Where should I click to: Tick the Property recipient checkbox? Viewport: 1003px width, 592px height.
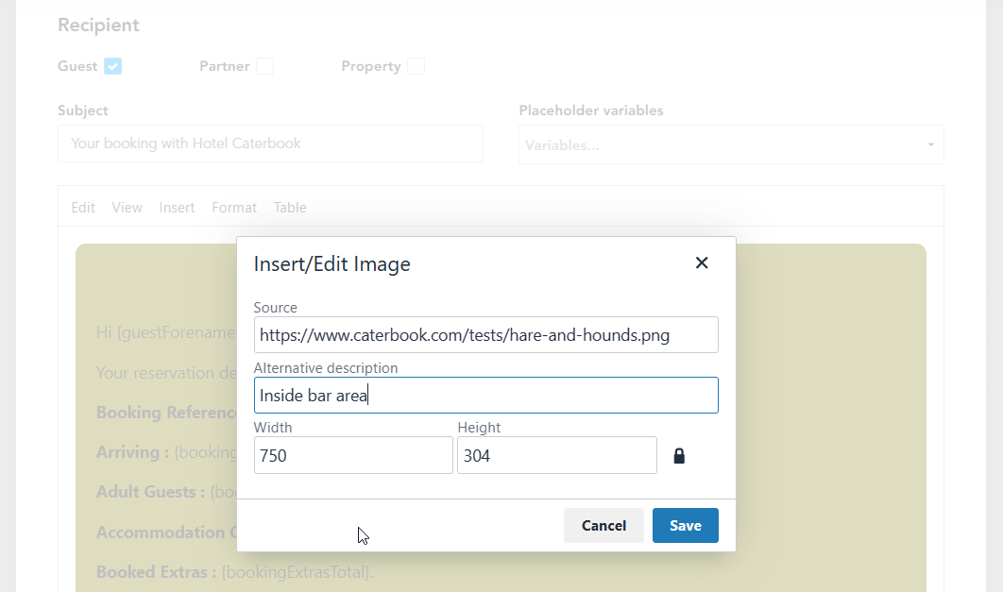click(x=416, y=66)
